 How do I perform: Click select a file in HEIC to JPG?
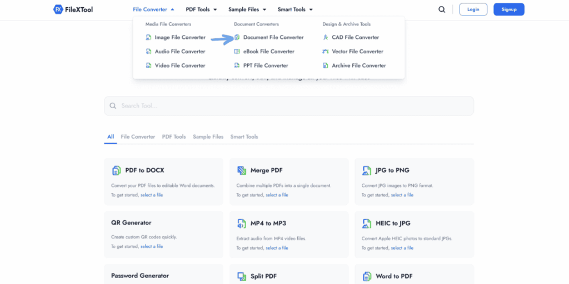click(x=402, y=248)
